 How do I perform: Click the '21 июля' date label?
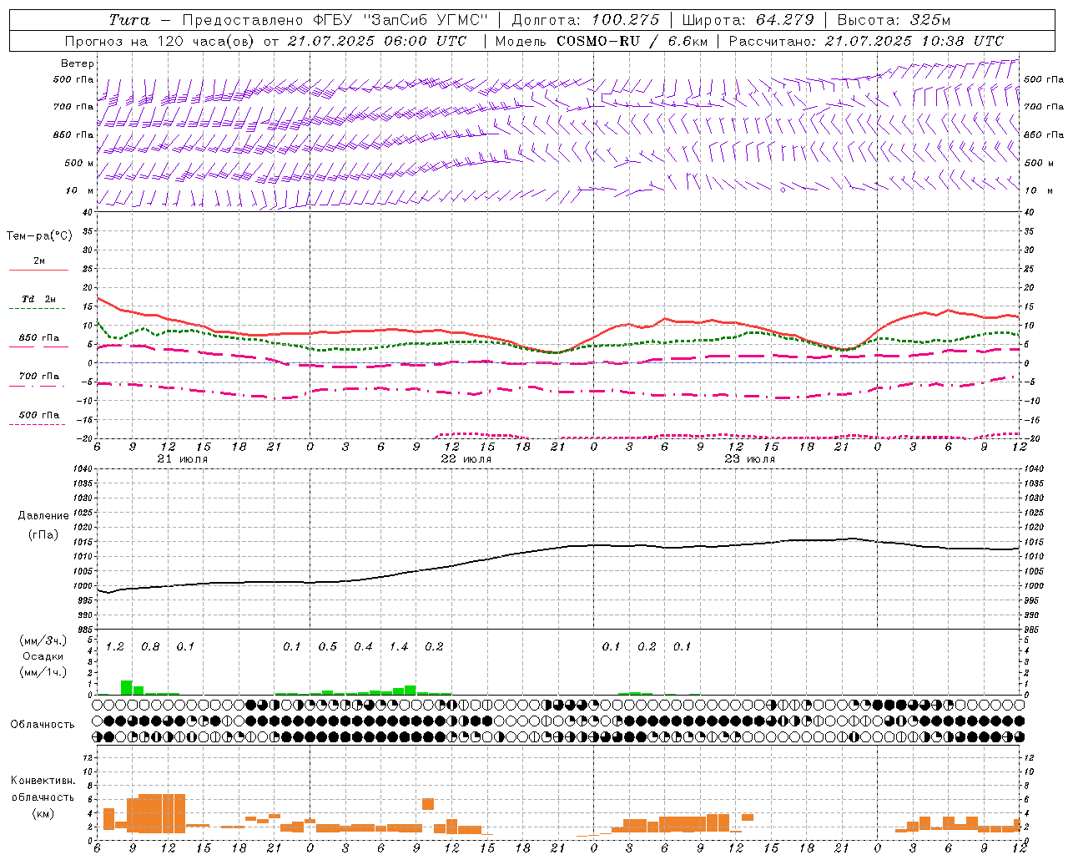pyautogui.click(x=183, y=459)
